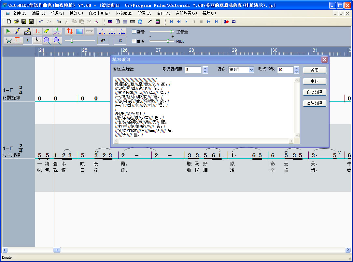
Task: Click the red record button
Action: click(x=226, y=22)
